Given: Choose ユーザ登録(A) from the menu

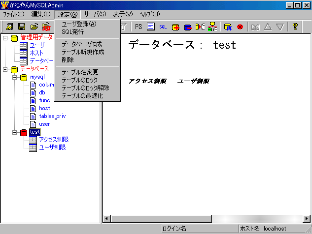Looking at the screenshot, I should pyautogui.click(x=88, y=24).
